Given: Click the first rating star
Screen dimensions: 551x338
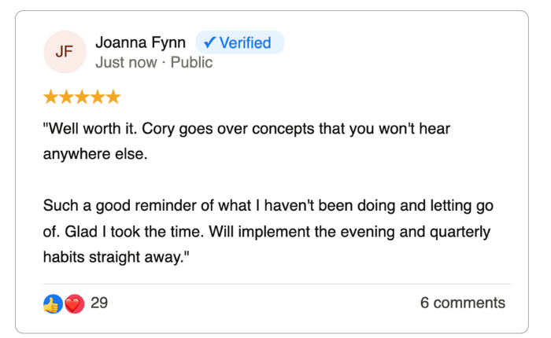Looking at the screenshot, I should 51,97.
